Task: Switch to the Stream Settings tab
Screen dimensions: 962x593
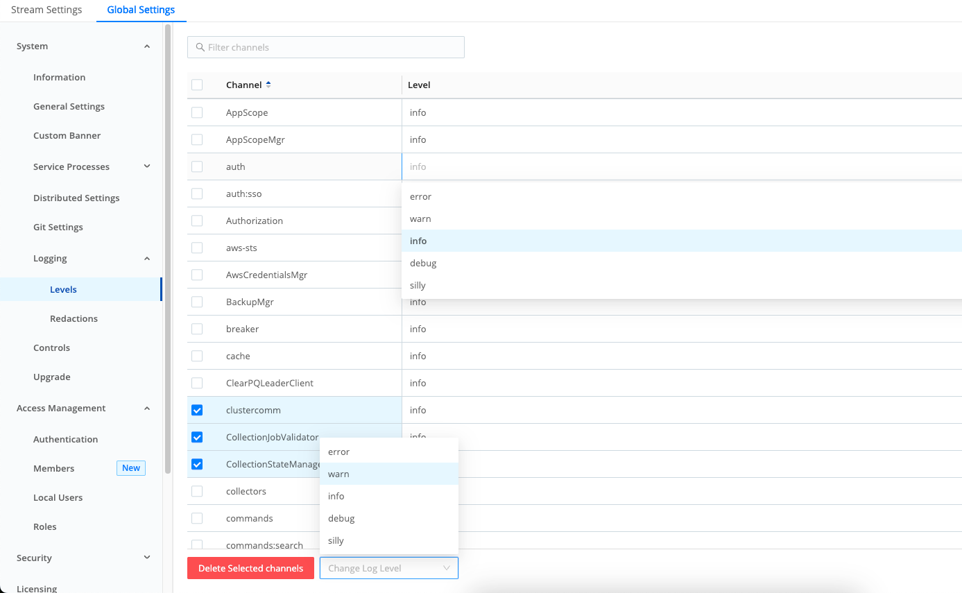Action: point(46,10)
